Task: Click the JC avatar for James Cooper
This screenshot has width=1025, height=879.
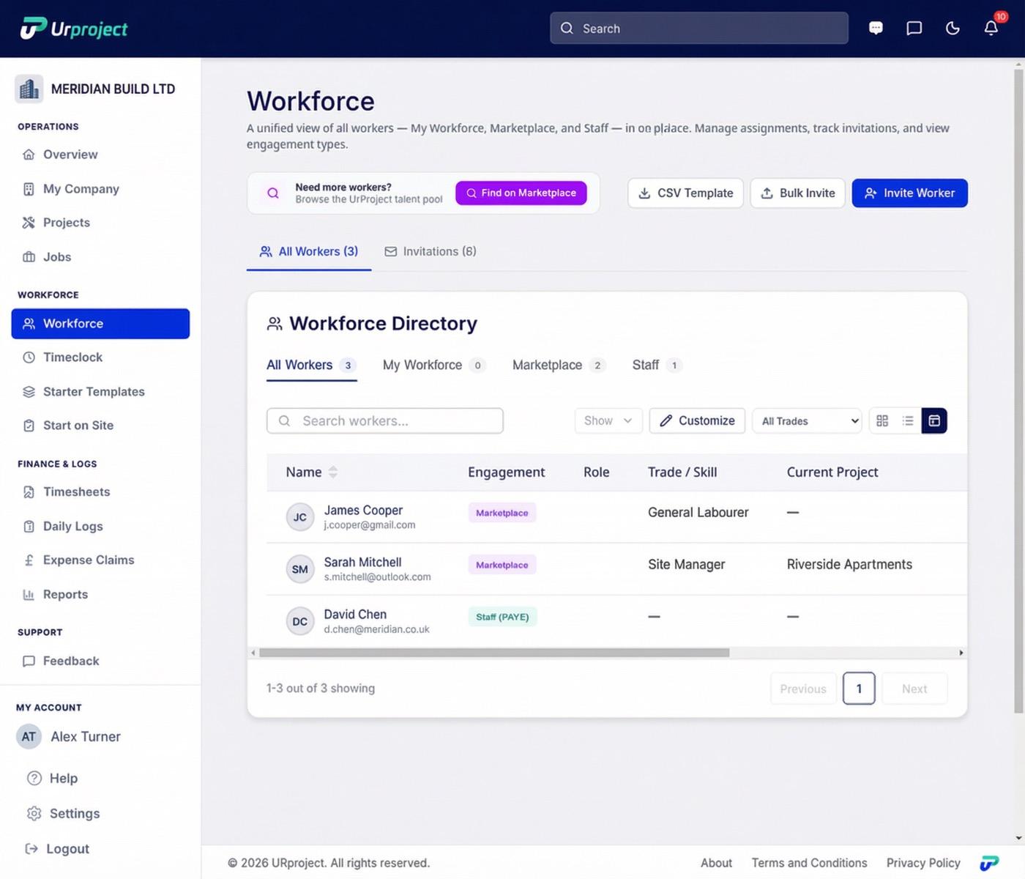Action: [300, 517]
